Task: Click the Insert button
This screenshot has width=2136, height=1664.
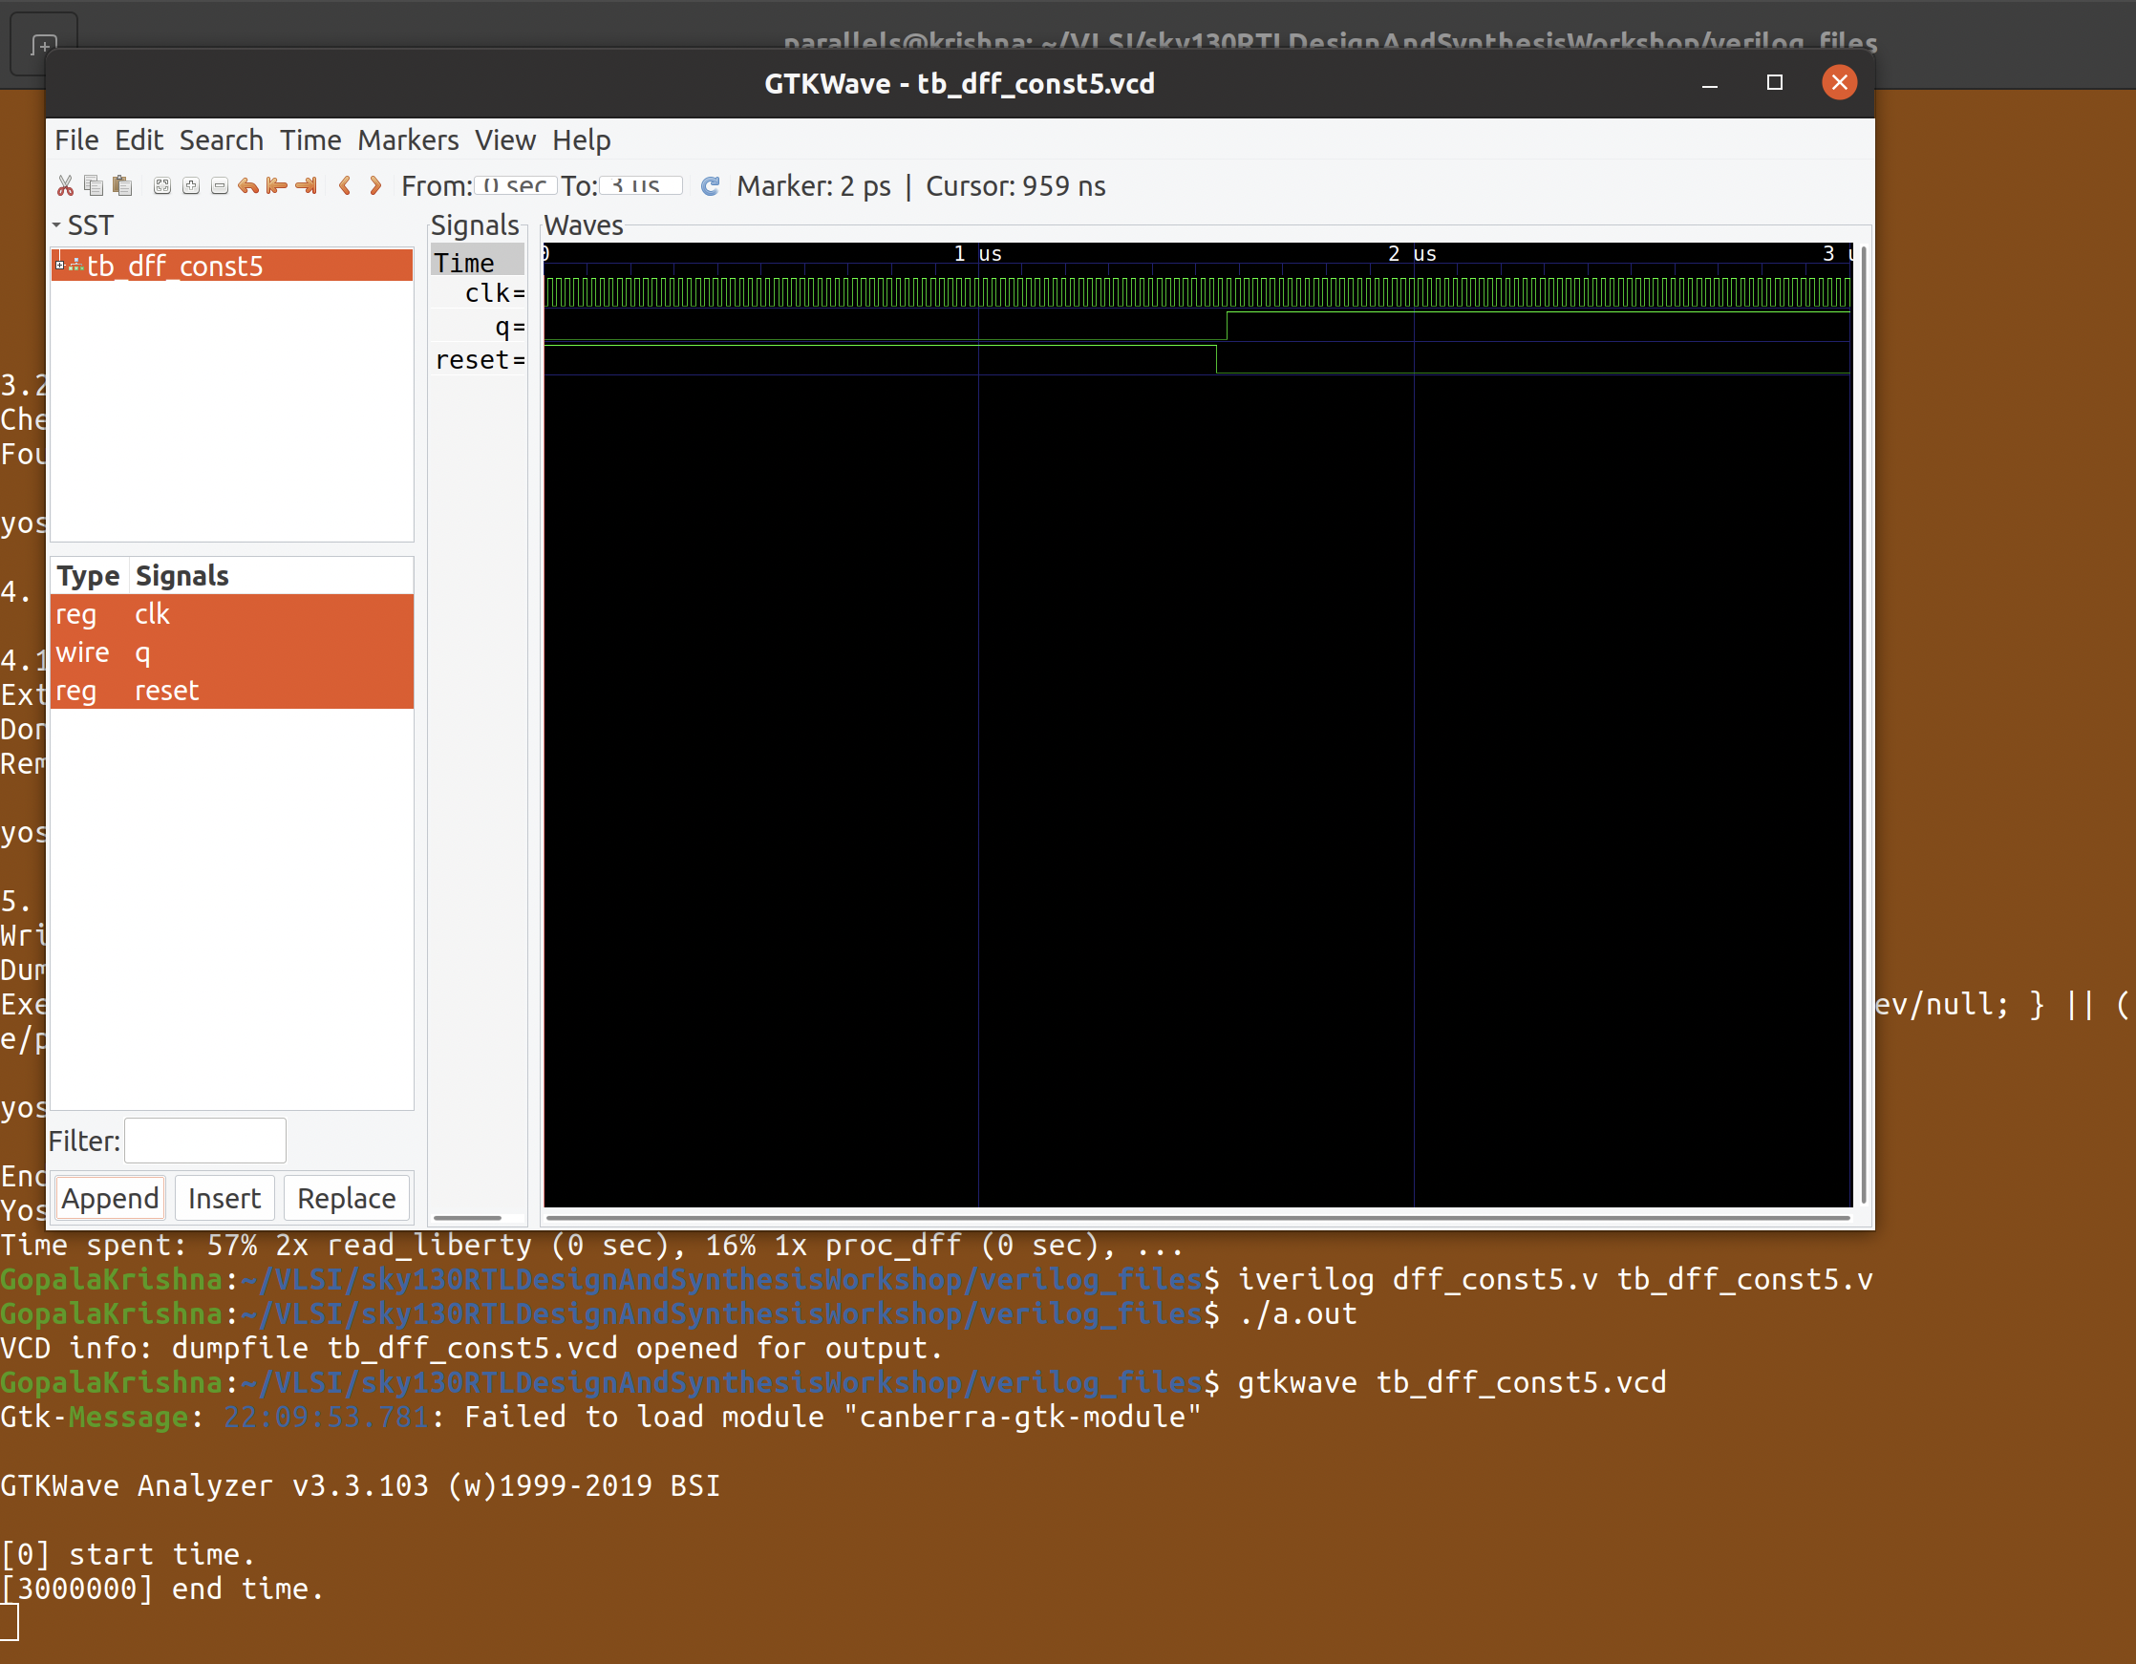Action: pyautogui.click(x=224, y=1198)
